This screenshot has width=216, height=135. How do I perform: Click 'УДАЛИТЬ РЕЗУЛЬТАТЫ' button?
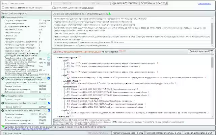pyautogui.click(x=125, y=3)
